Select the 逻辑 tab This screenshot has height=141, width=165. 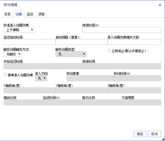[x=41, y=14]
